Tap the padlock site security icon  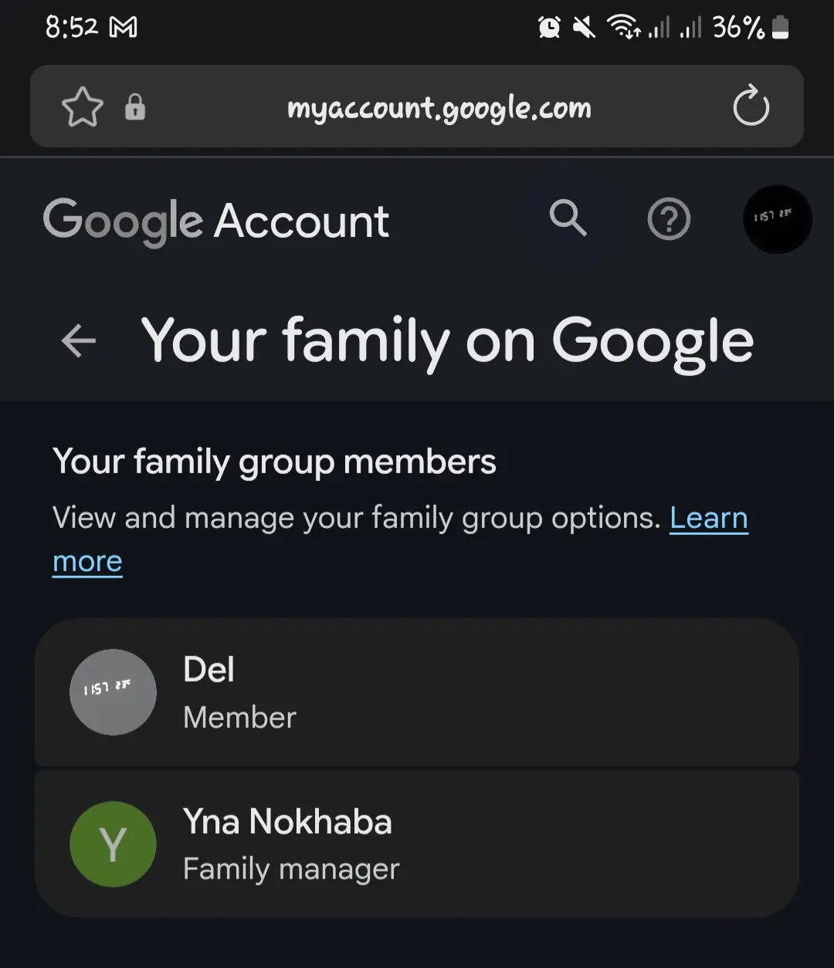135,107
